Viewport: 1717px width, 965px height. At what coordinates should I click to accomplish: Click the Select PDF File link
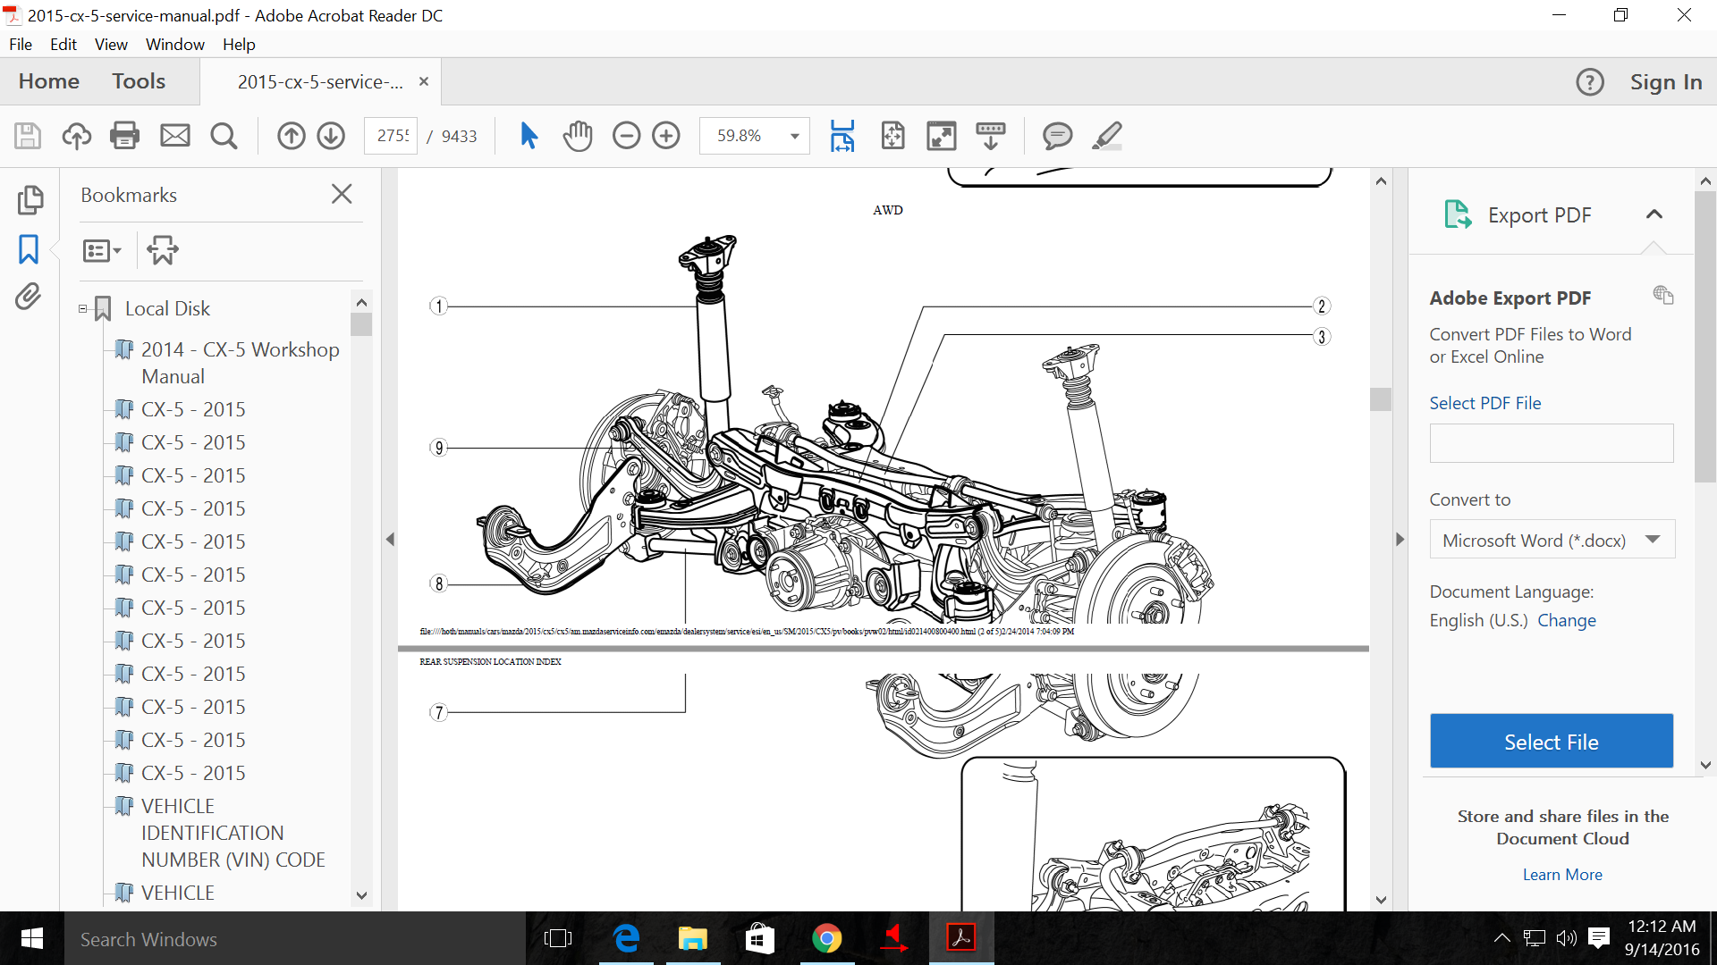pyautogui.click(x=1485, y=403)
